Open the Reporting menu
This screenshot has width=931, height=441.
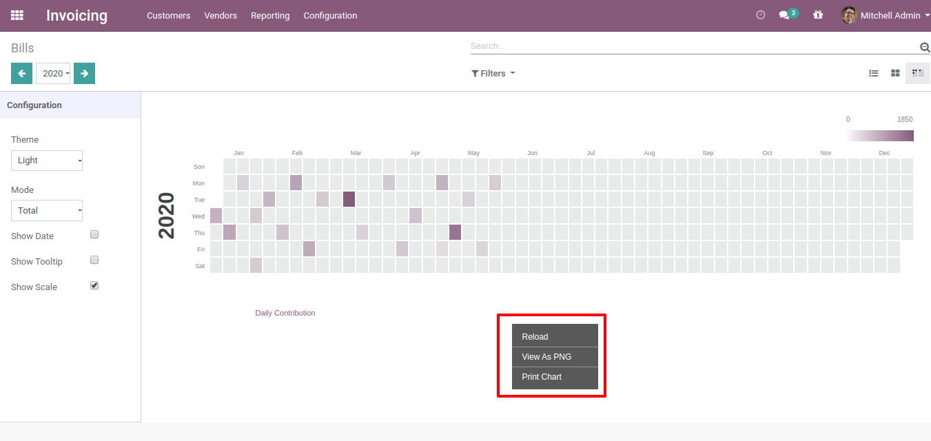pyautogui.click(x=270, y=15)
